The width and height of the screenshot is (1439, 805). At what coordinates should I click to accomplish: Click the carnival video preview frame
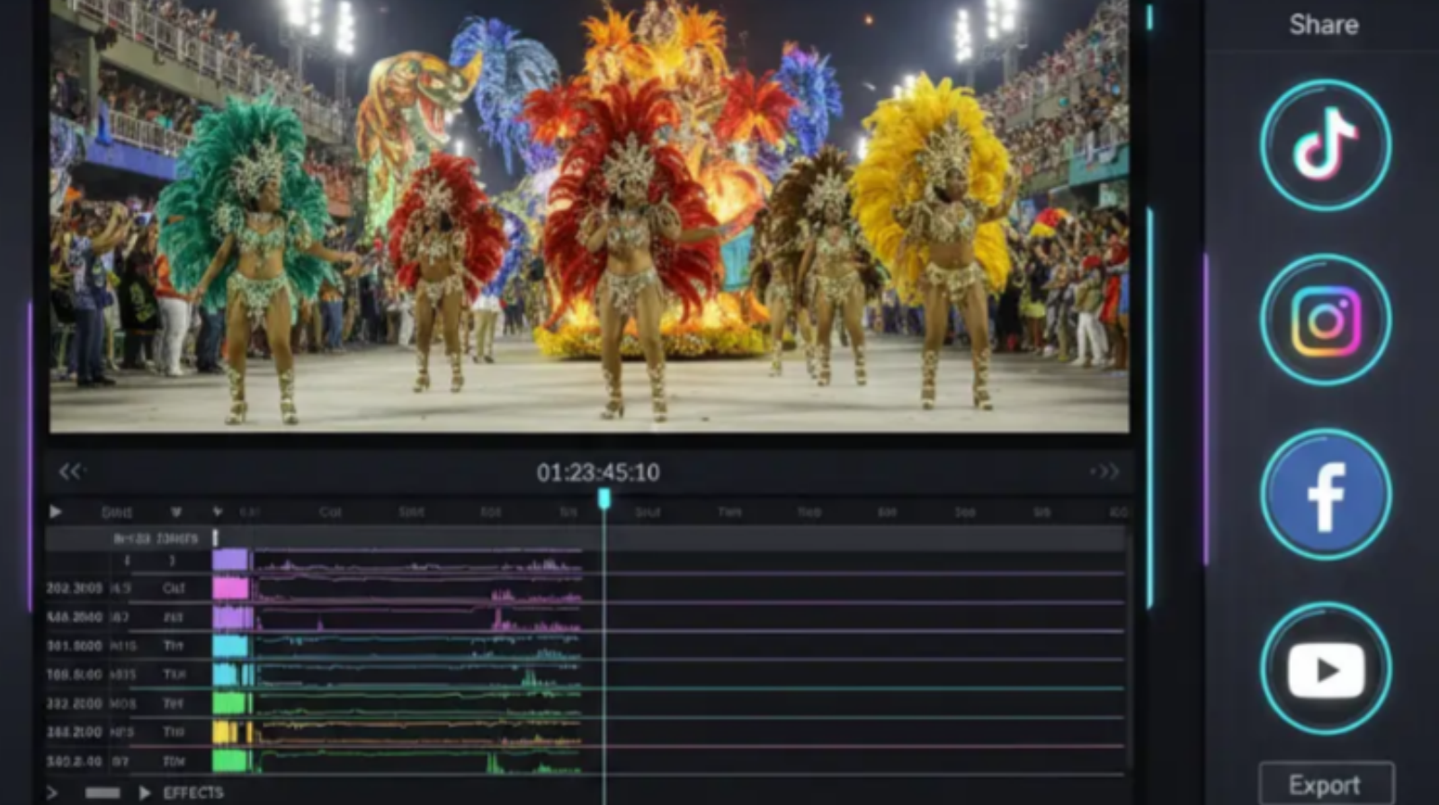click(589, 216)
